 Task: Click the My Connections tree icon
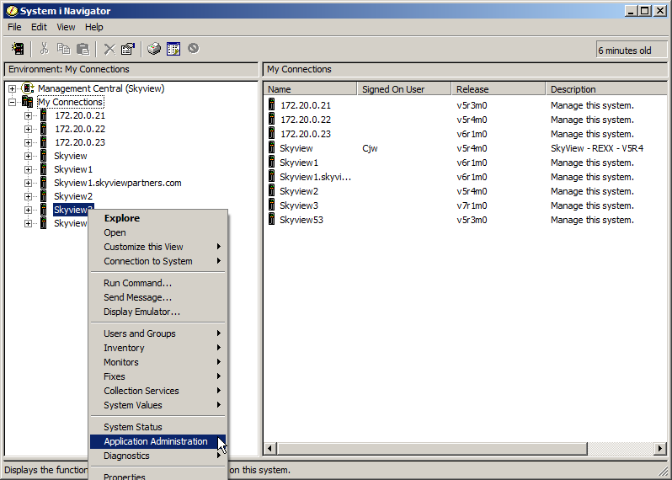click(x=28, y=102)
